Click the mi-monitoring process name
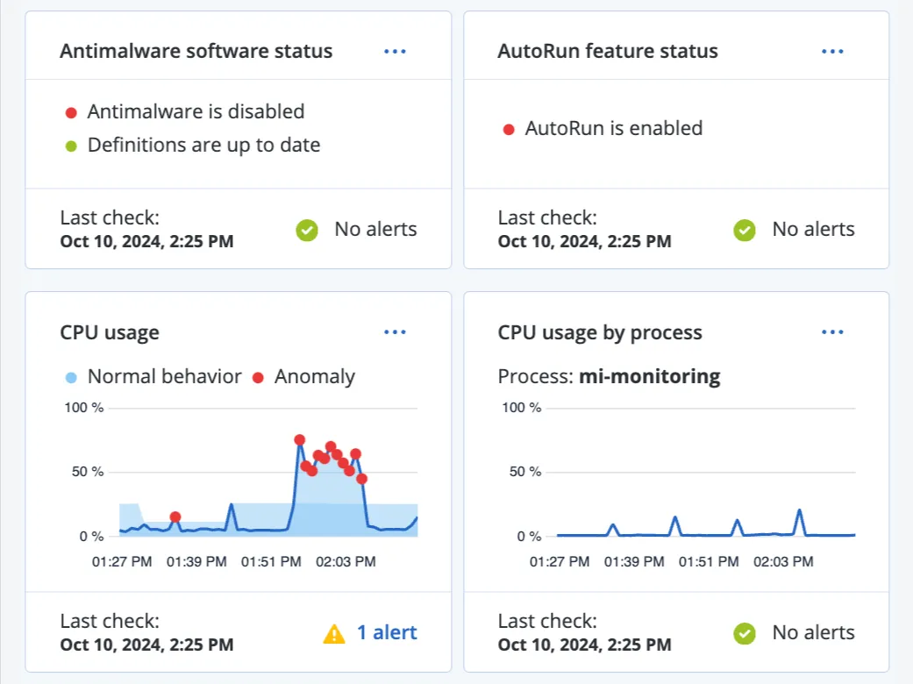 click(649, 377)
